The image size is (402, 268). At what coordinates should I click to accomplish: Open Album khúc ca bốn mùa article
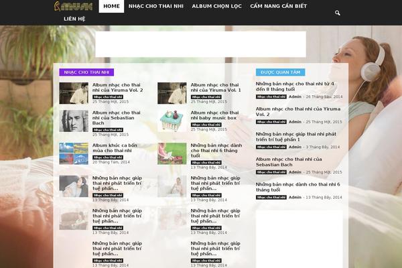click(115, 148)
